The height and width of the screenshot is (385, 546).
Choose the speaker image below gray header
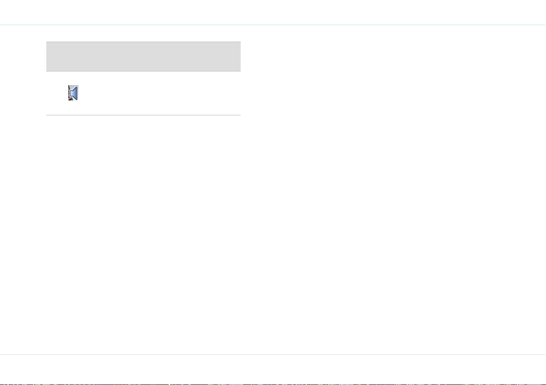click(73, 93)
